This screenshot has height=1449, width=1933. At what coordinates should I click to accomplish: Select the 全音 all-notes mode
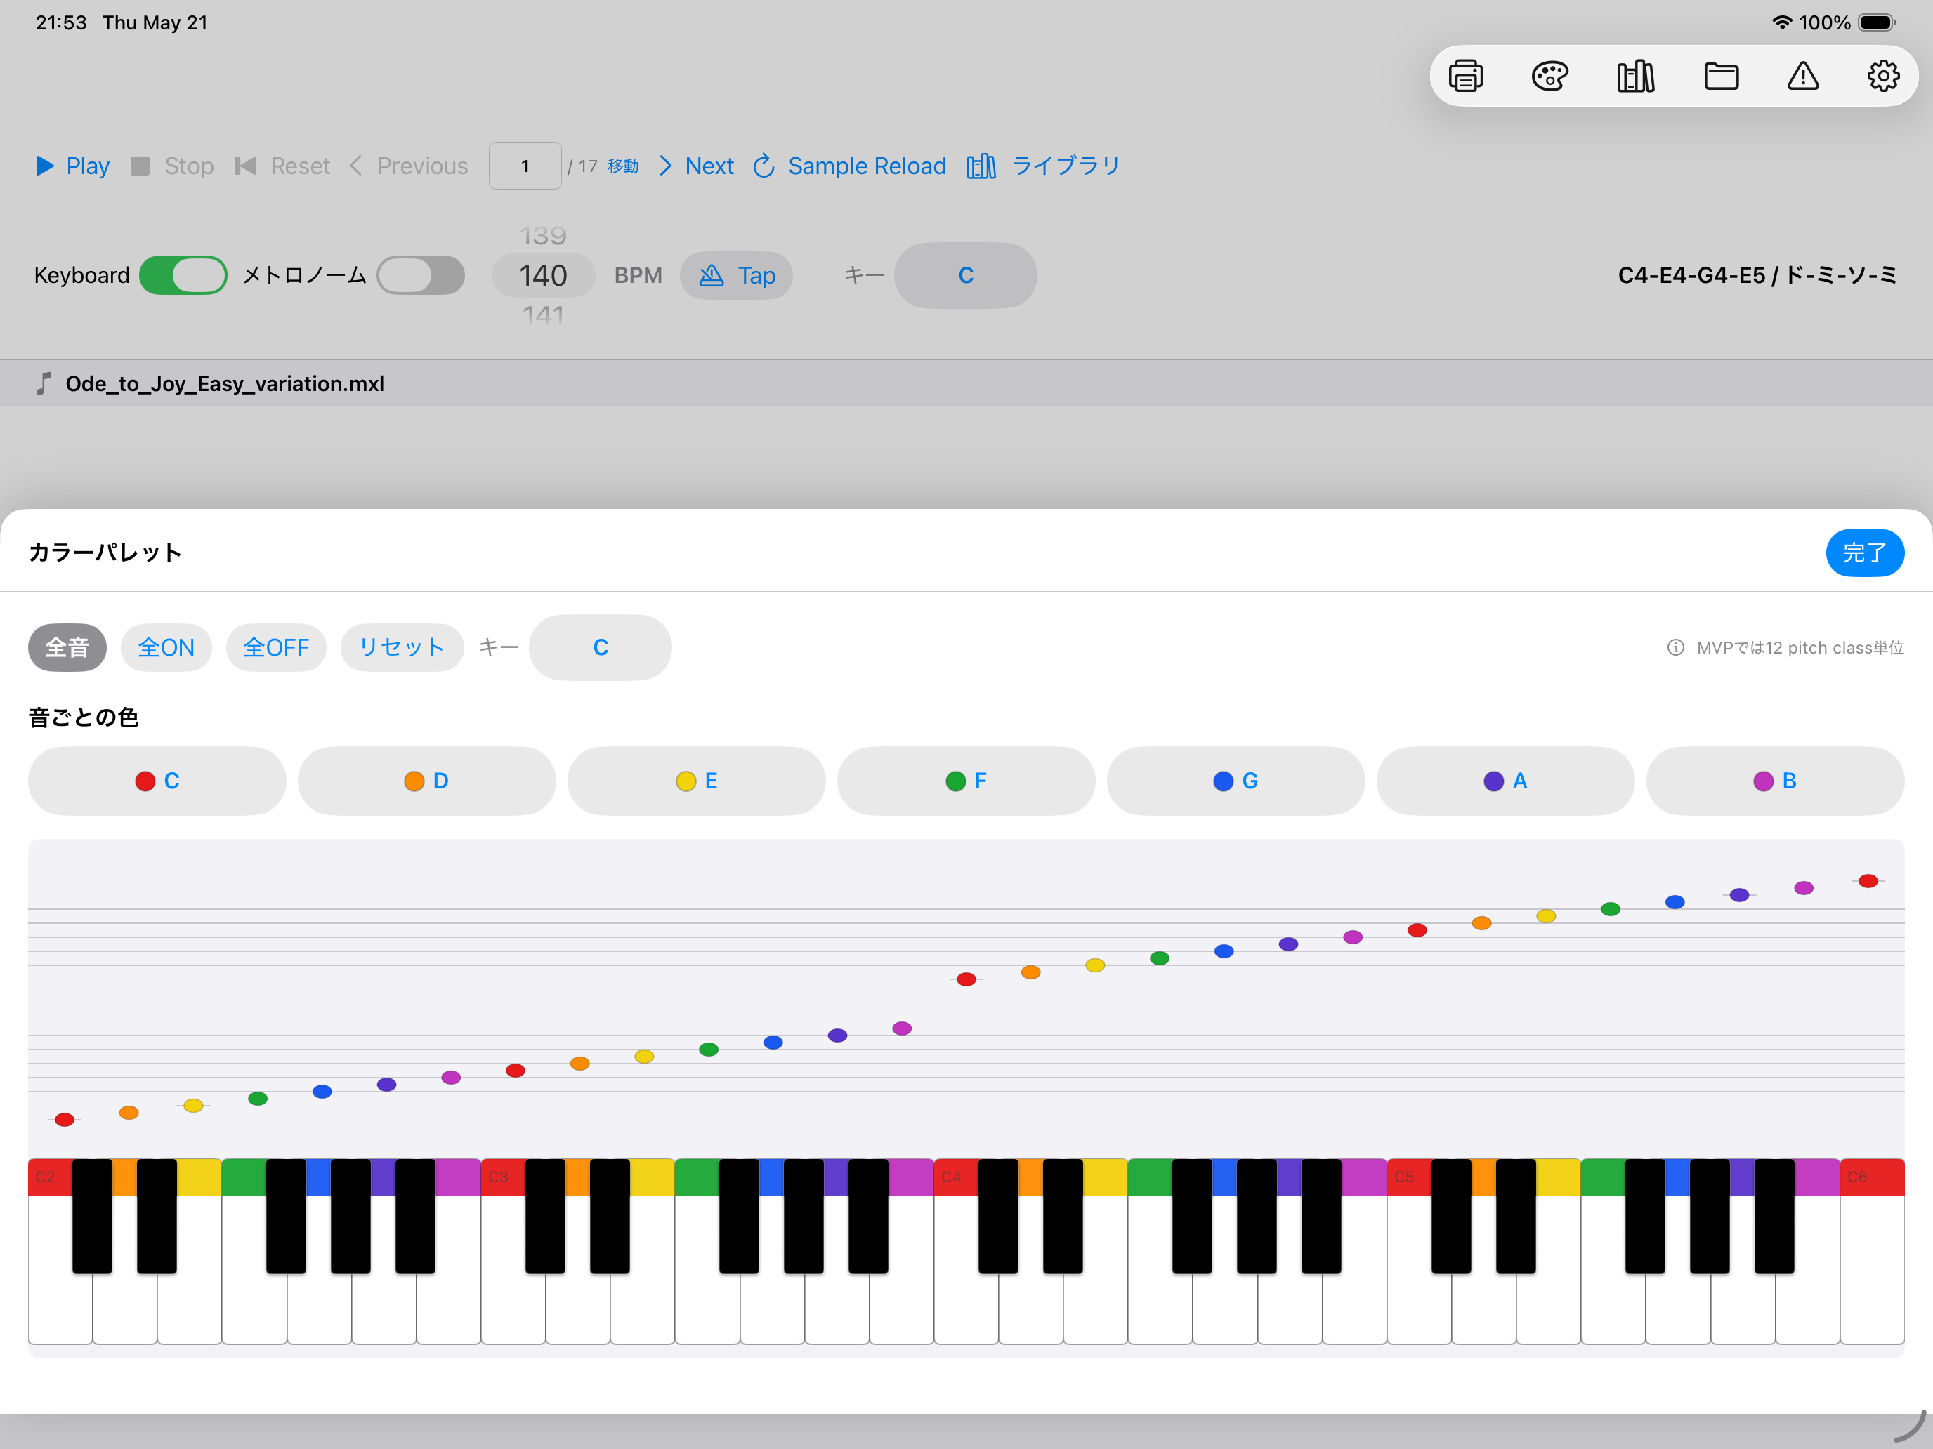pyautogui.click(x=67, y=647)
